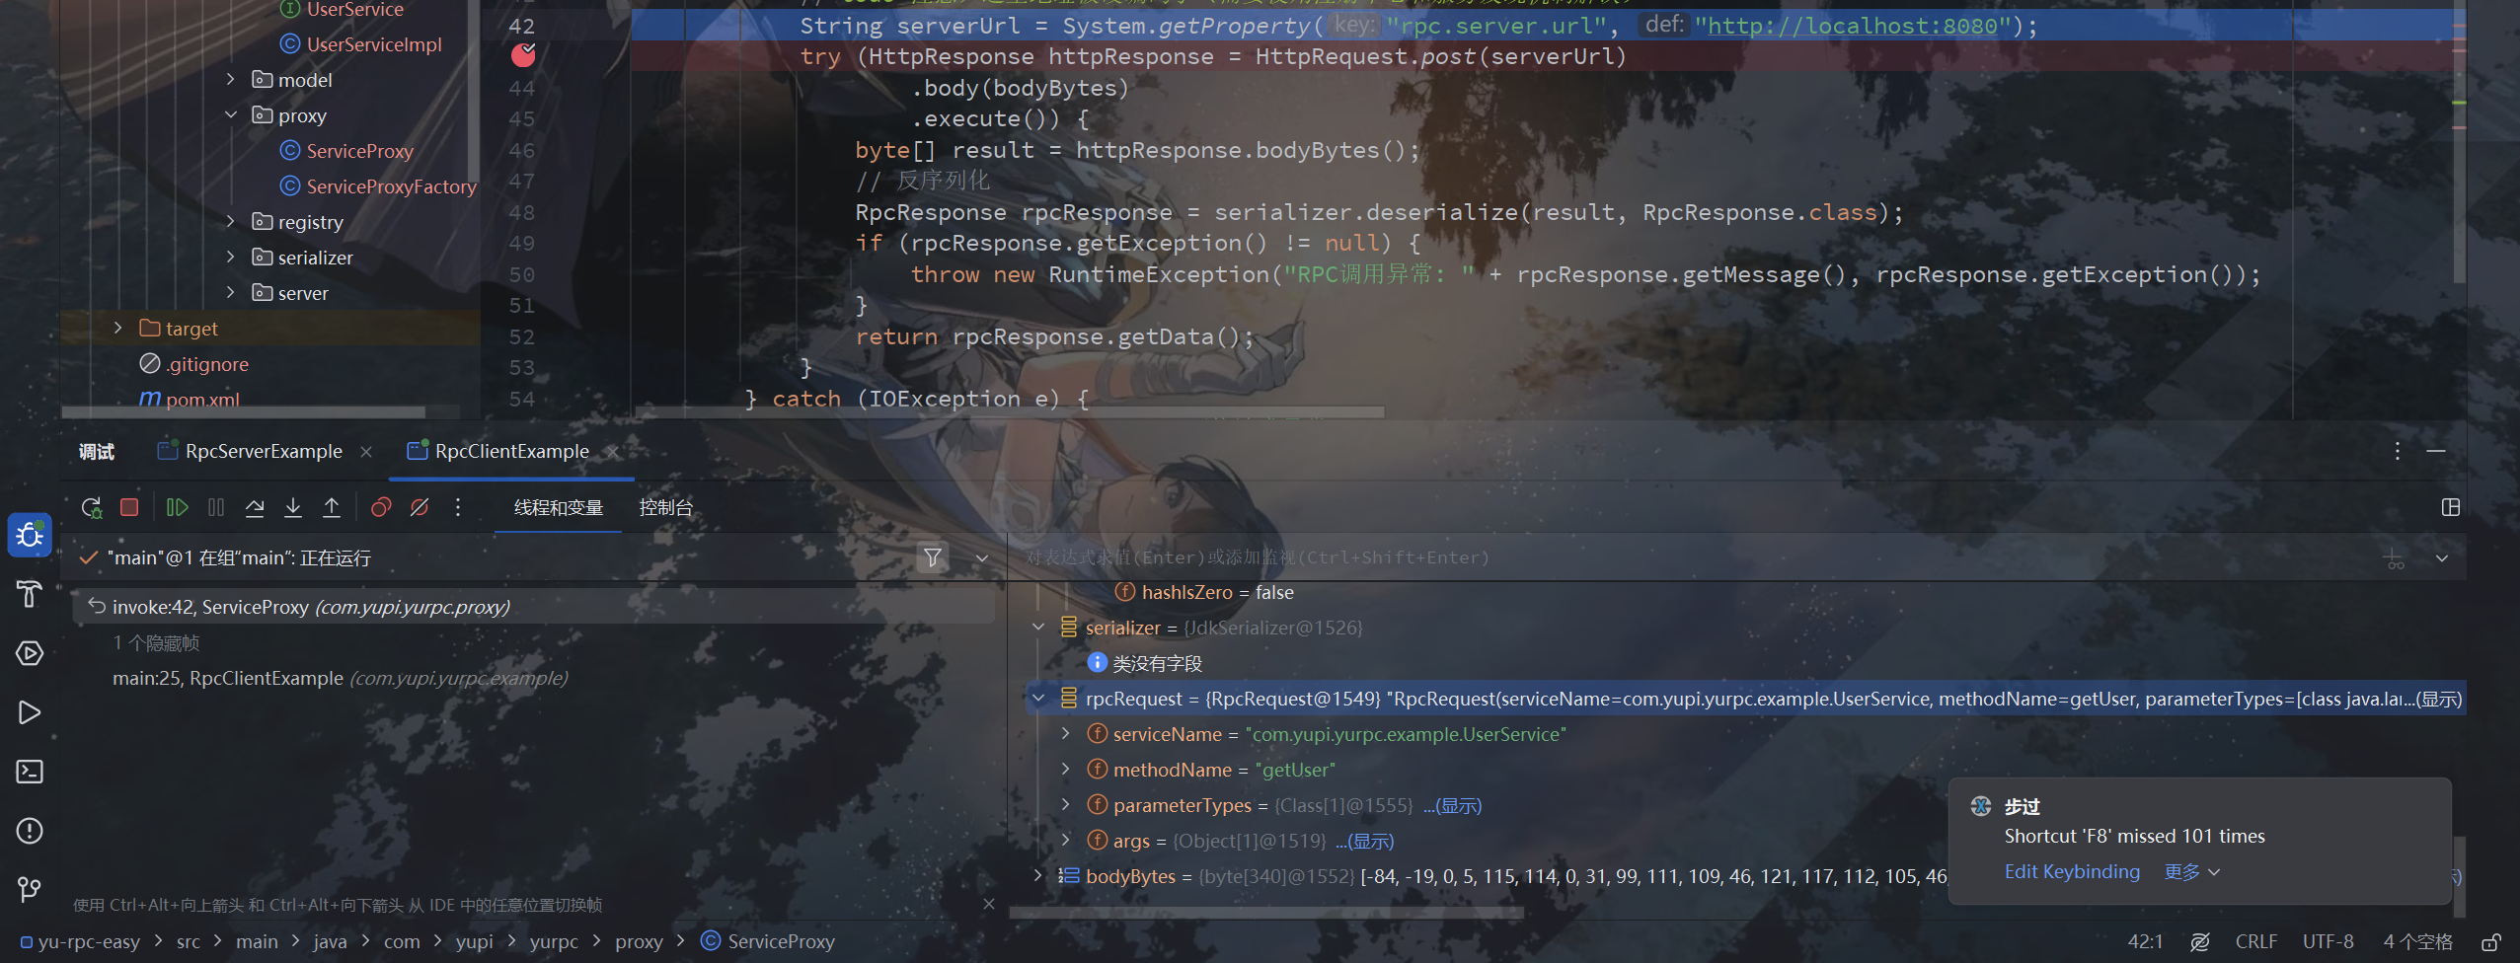2520x963 pixels.
Task: Dismiss the frame switching hint
Action: [989, 904]
